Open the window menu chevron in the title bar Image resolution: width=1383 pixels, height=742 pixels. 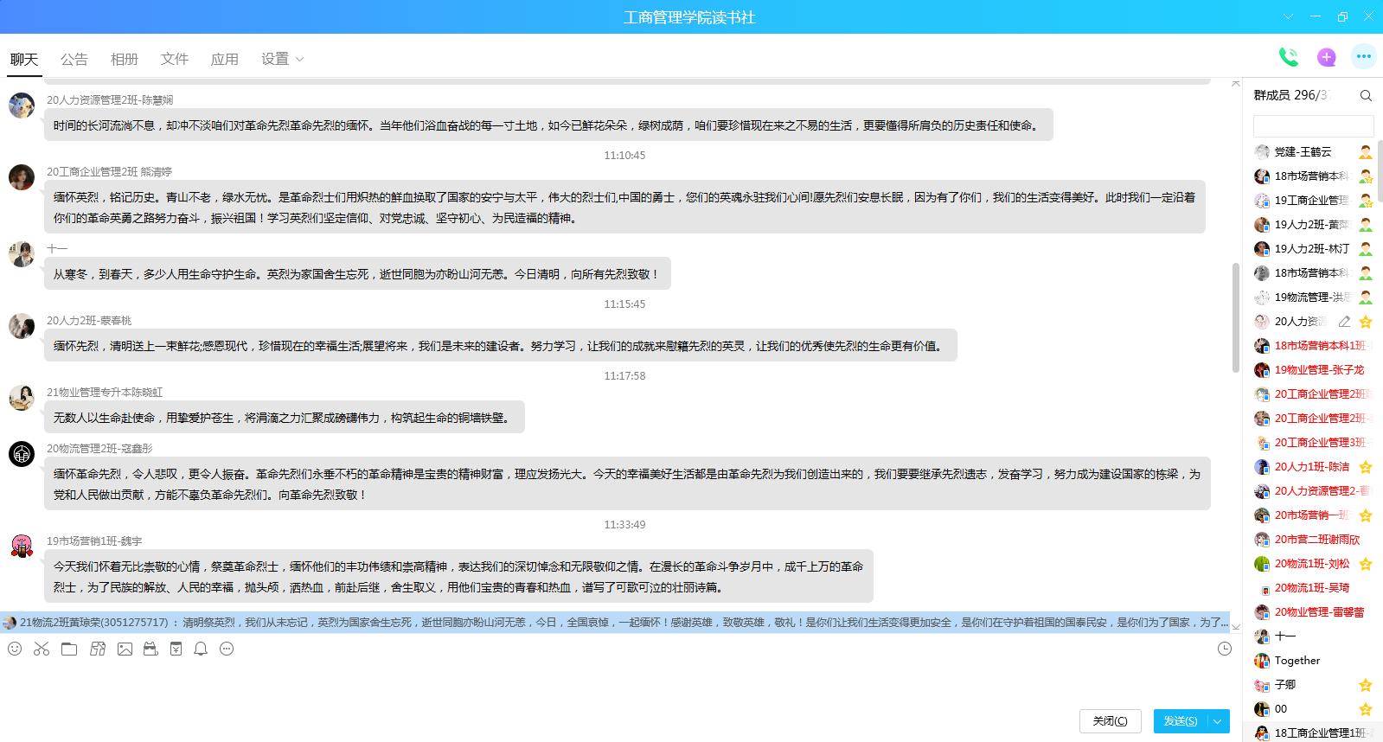1289,16
